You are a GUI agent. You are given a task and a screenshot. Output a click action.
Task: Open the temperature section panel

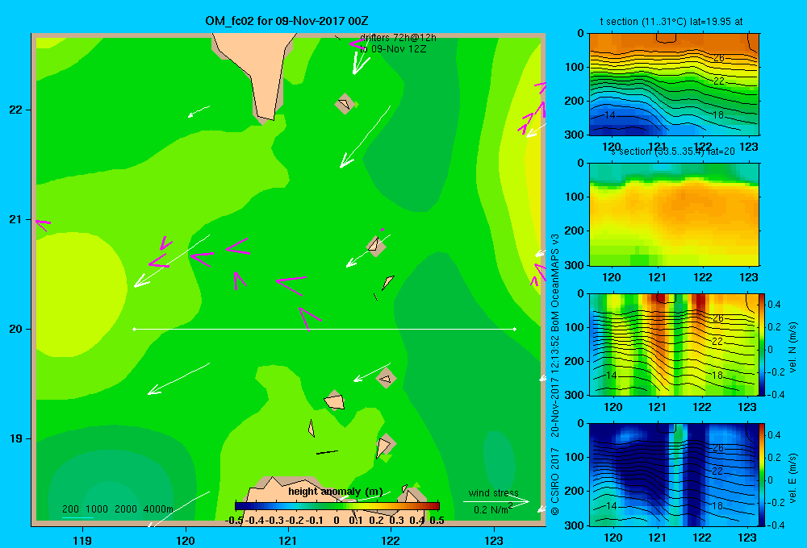coord(674,84)
